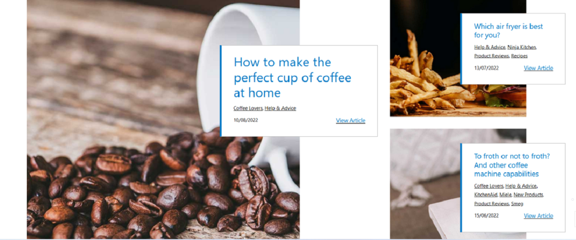This screenshot has width=576, height=240.
Task: Select the Recipes tag on the air fryer card
Action: click(519, 56)
